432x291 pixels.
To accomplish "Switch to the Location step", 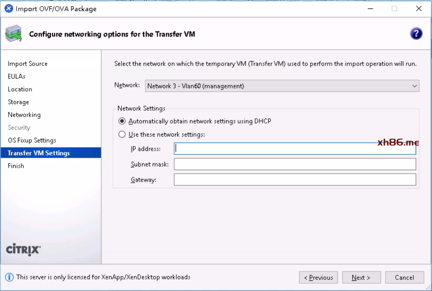I will pyautogui.click(x=20, y=89).
